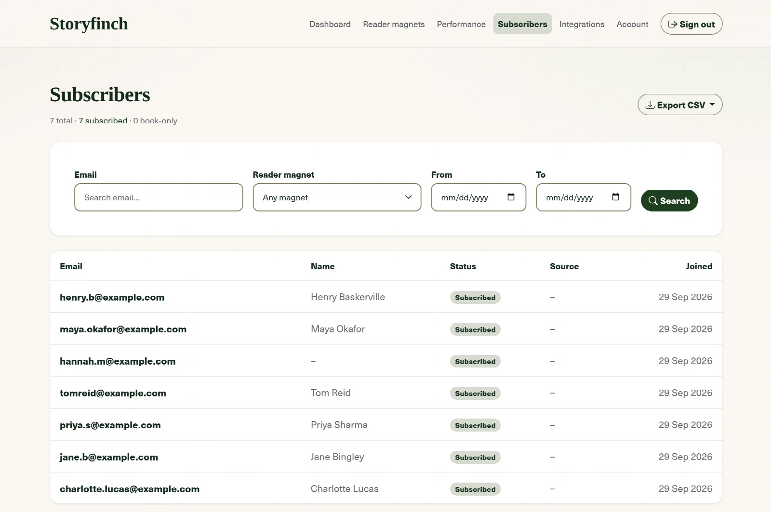The image size is (771, 512).
Task: Click the Email column header
Action: [x=71, y=266]
